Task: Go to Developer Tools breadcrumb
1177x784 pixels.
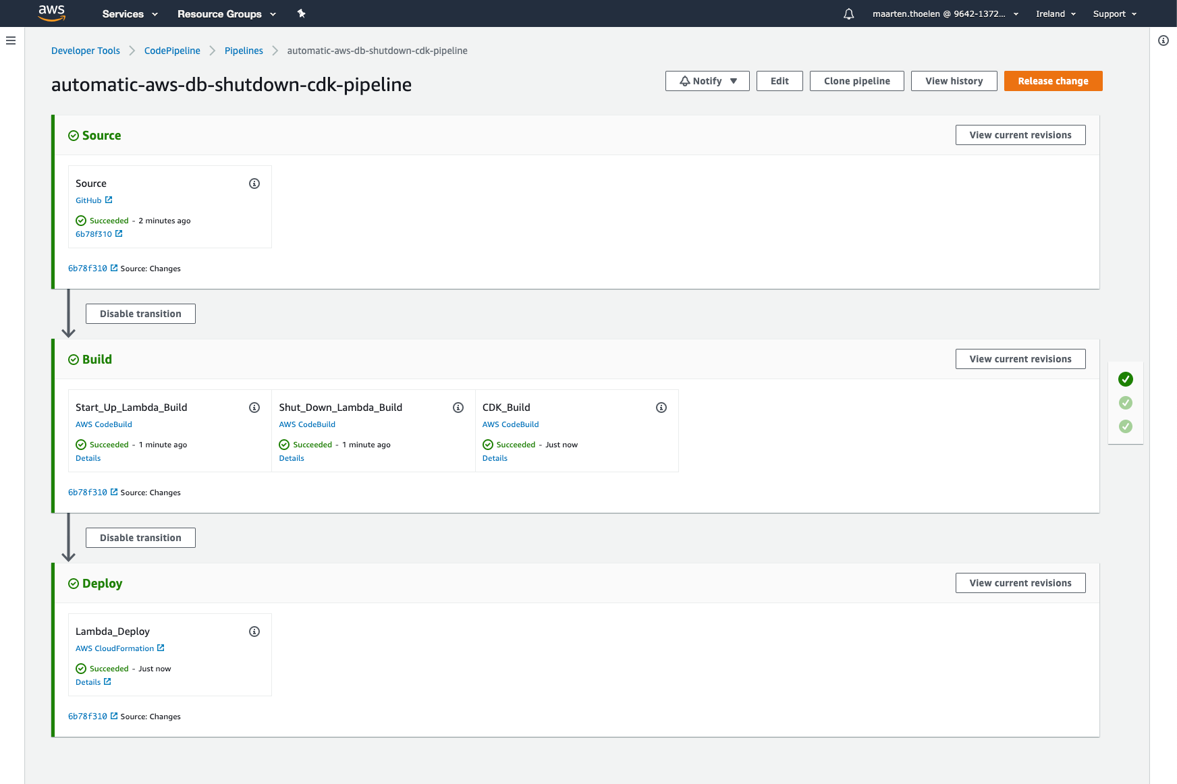Action: click(86, 51)
